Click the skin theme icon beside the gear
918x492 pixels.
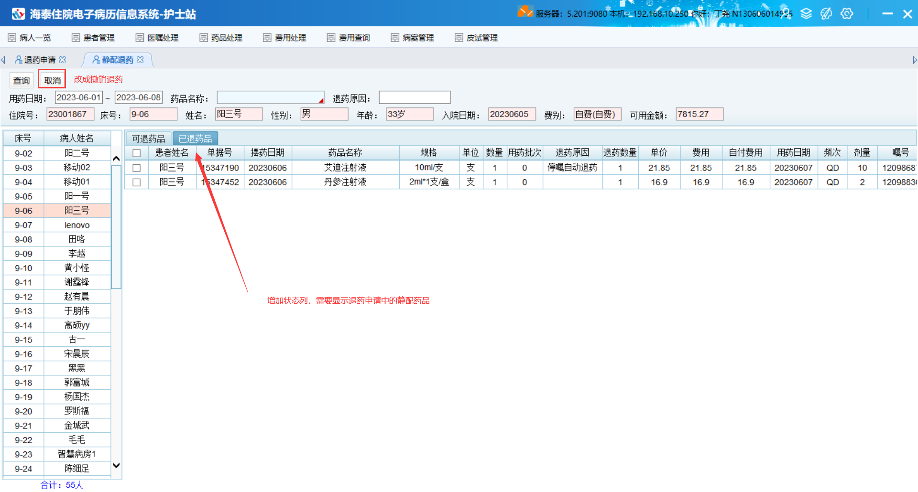click(x=826, y=13)
